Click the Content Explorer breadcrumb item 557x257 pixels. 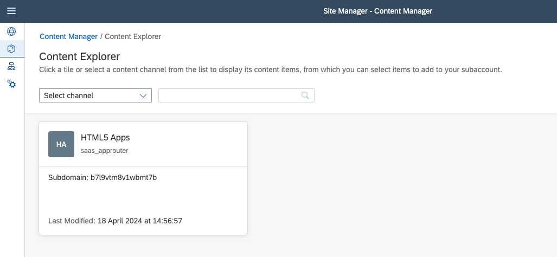133,36
